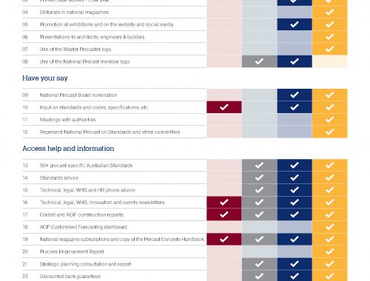The width and height of the screenshot is (370, 281).
Task: Click 'Process Improvement Report' row label
Action: [72, 251]
